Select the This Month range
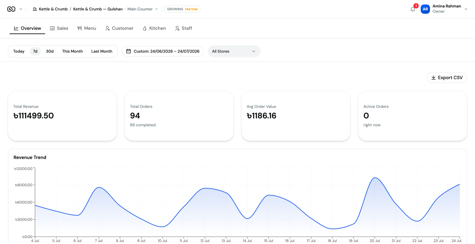This screenshot has height=244, width=475. (72, 51)
